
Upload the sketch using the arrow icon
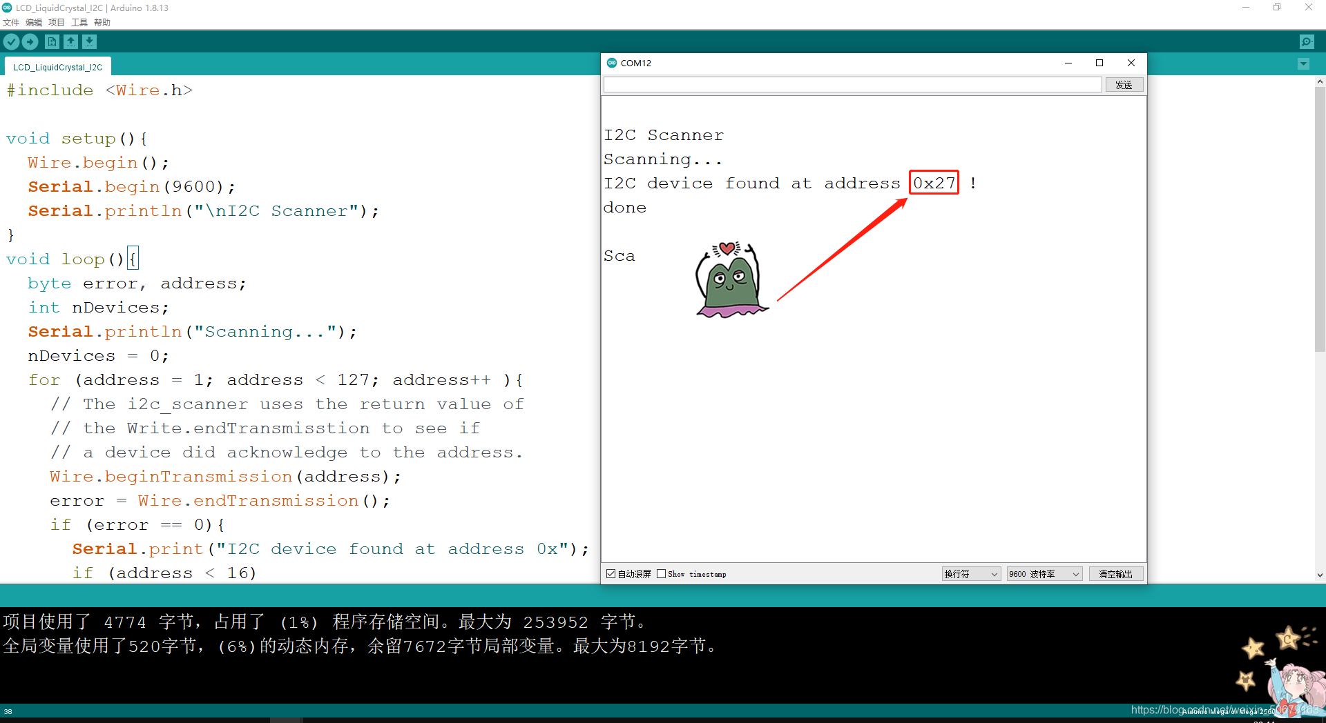30,41
